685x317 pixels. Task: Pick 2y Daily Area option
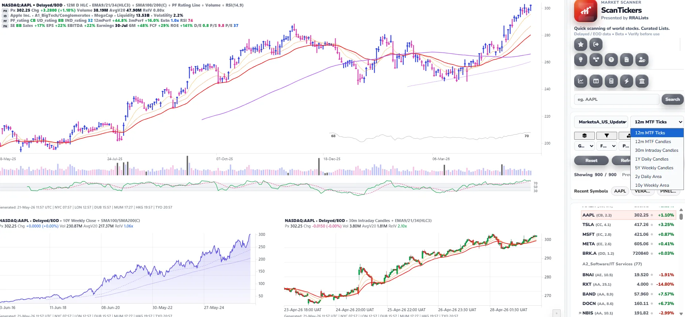(x=657, y=177)
